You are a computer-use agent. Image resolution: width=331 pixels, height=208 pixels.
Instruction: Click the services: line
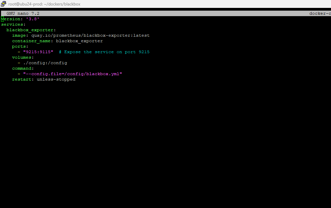tap(13, 24)
